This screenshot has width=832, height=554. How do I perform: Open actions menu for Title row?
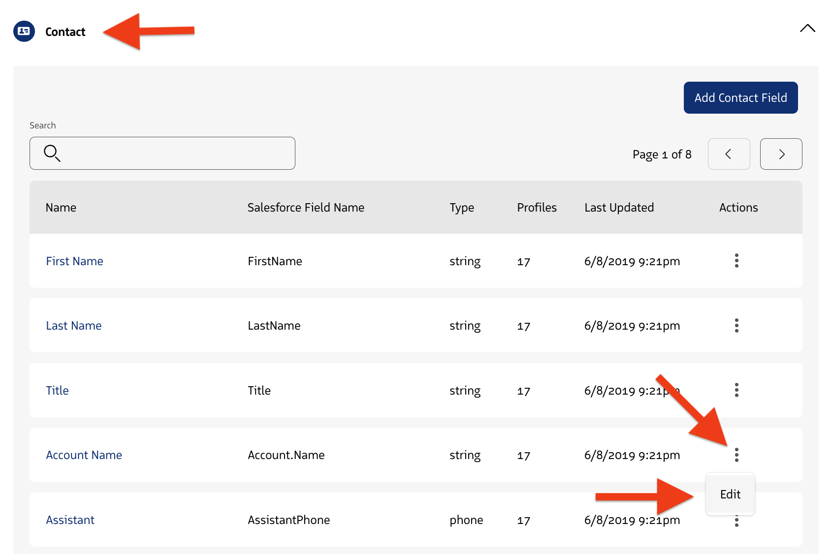[736, 390]
